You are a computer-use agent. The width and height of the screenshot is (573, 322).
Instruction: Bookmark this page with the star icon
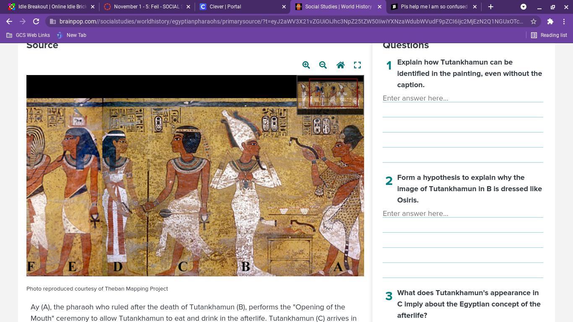tap(534, 21)
